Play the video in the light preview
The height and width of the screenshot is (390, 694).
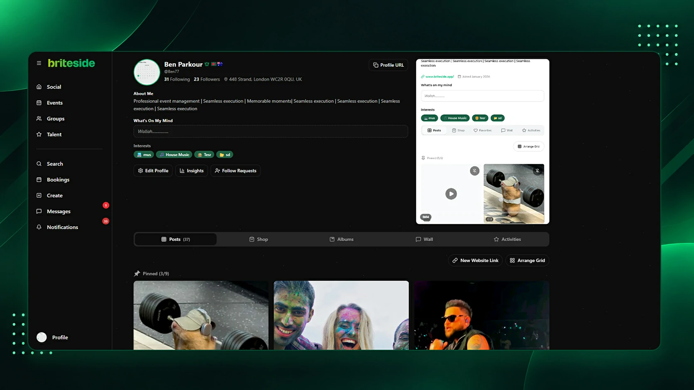pyautogui.click(x=451, y=194)
